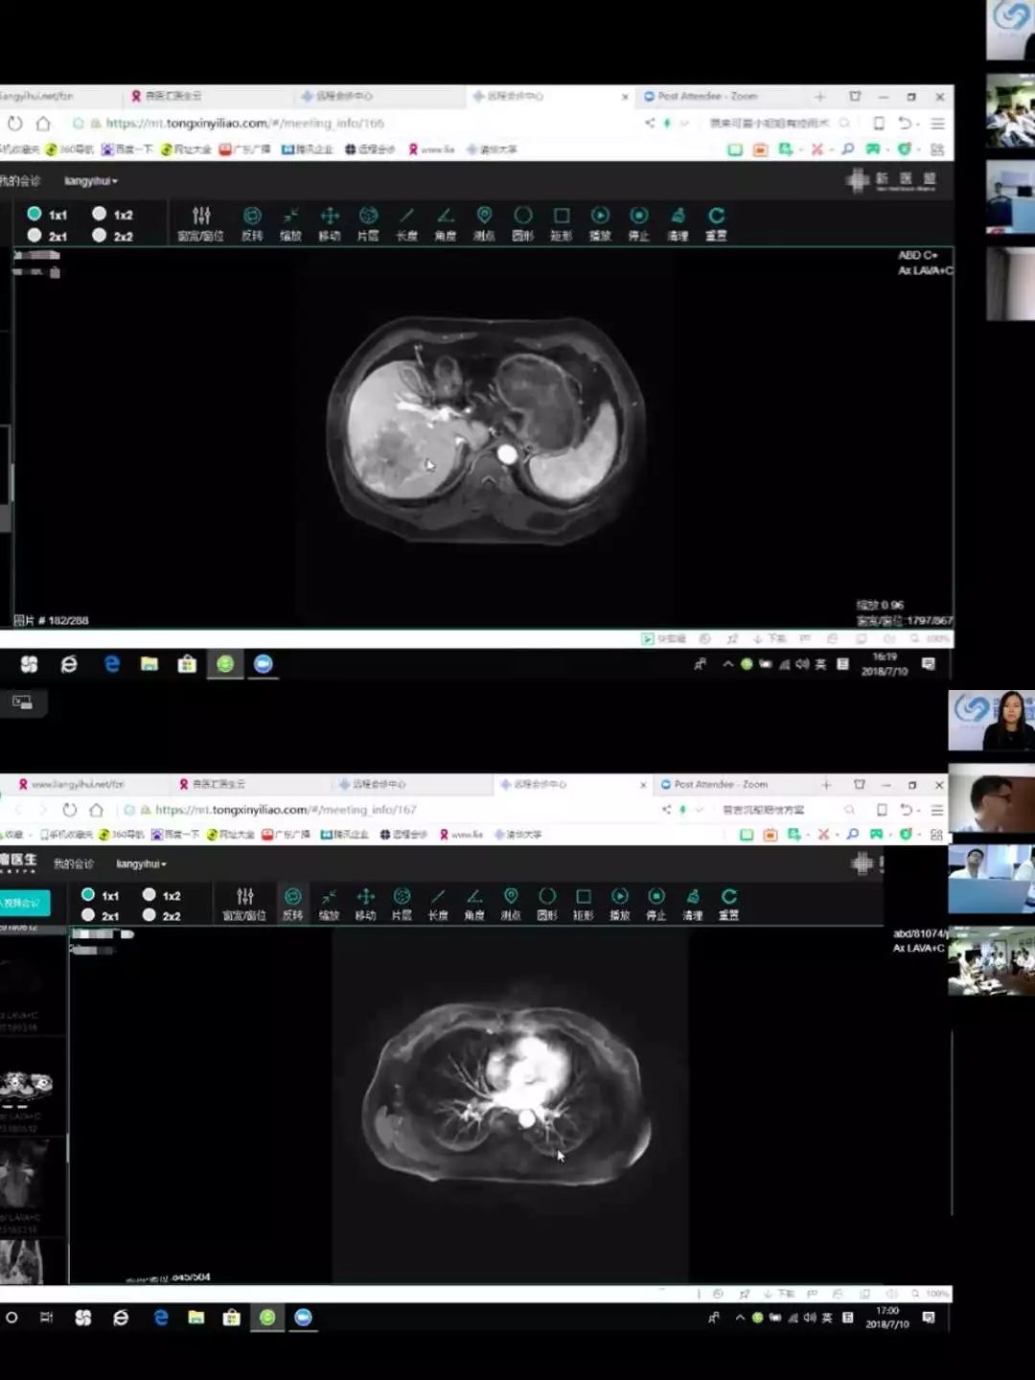Pick the 角度 angle tool in the bottom viewer

click(x=473, y=904)
